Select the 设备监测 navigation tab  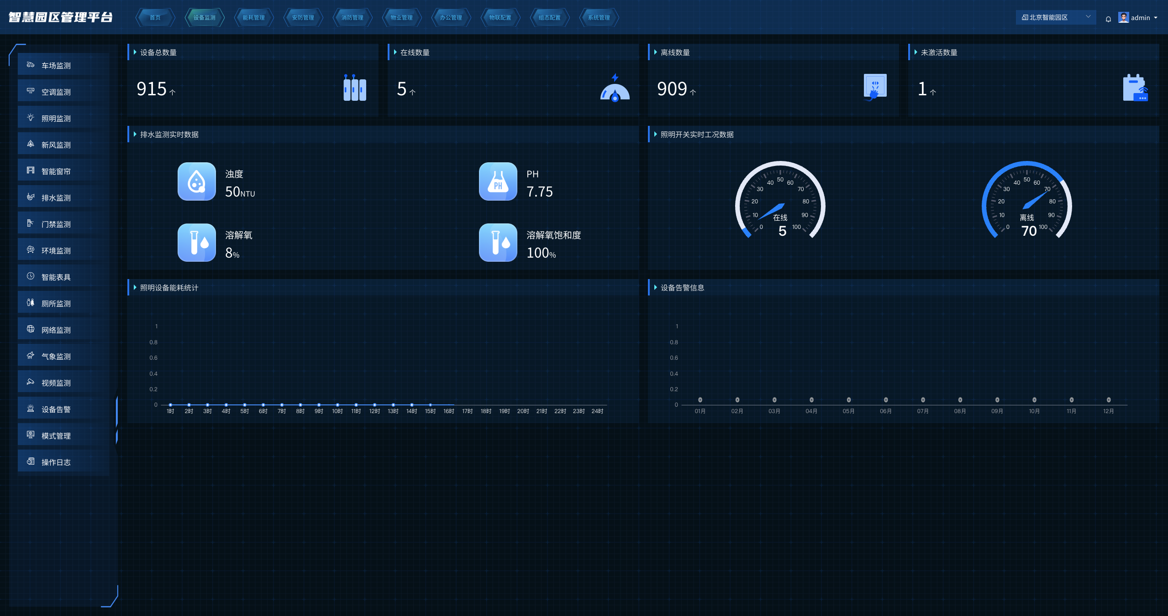pyautogui.click(x=205, y=18)
